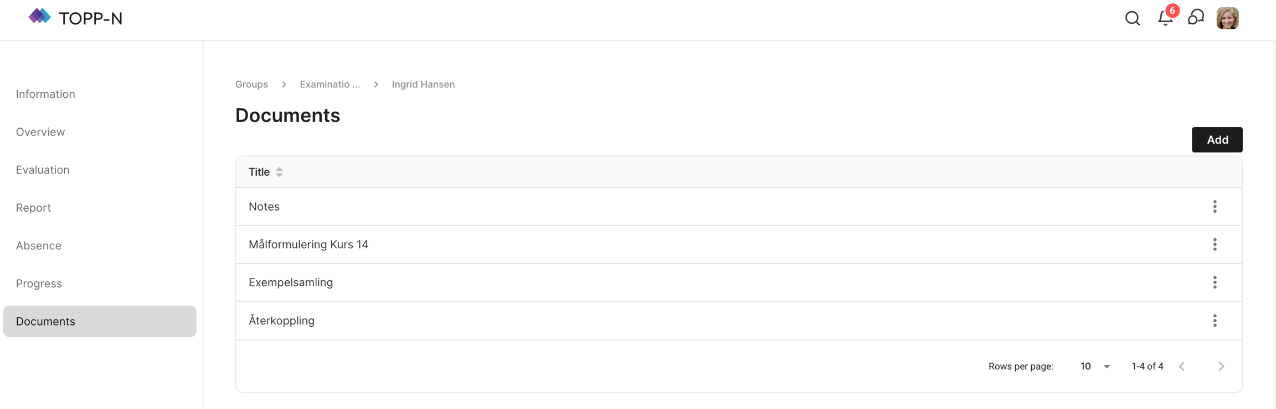The height and width of the screenshot is (409, 1276).
Task: Switch to the Evaluation sidebar item
Action: click(x=43, y=170)
